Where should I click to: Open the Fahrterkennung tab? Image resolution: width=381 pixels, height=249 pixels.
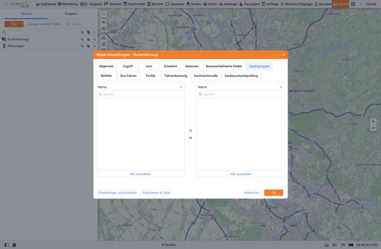[x=176, y=76]
